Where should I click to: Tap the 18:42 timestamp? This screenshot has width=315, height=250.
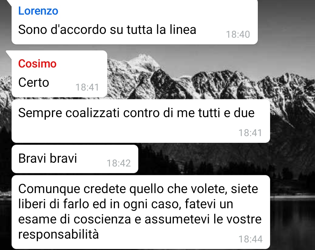pos(119,163)
